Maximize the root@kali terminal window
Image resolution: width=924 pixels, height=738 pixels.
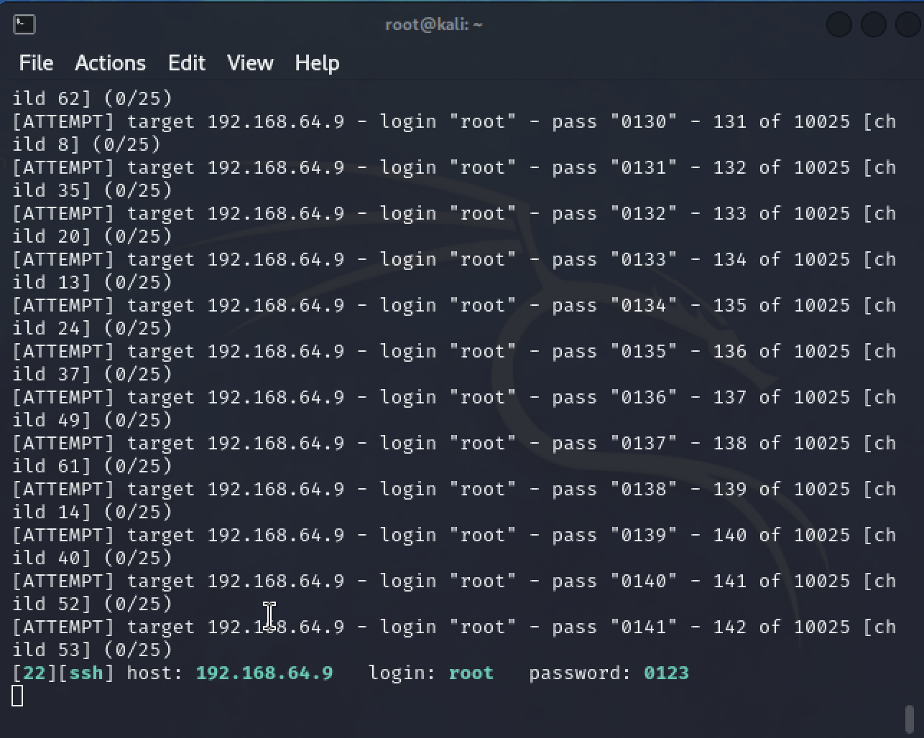[873, 24]
